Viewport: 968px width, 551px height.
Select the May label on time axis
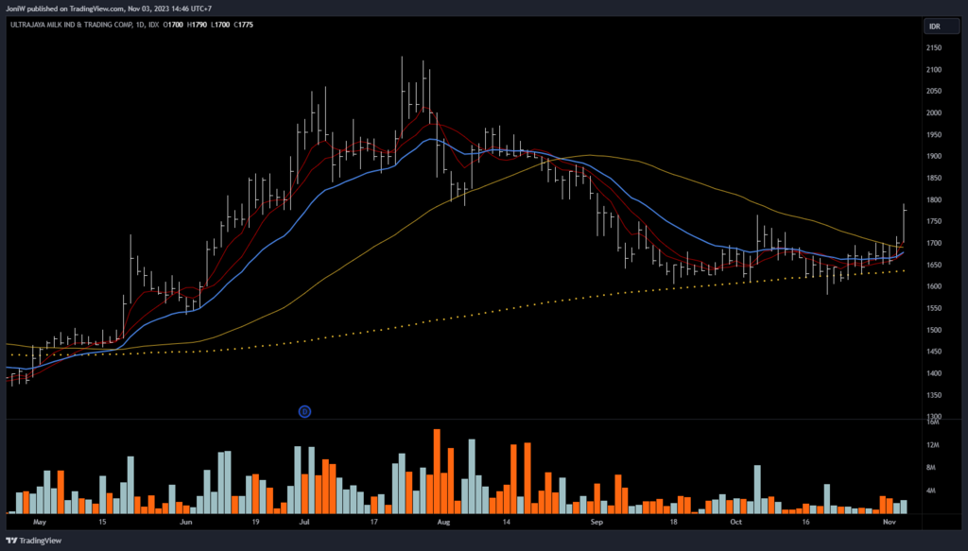click(x=39, y=521)
